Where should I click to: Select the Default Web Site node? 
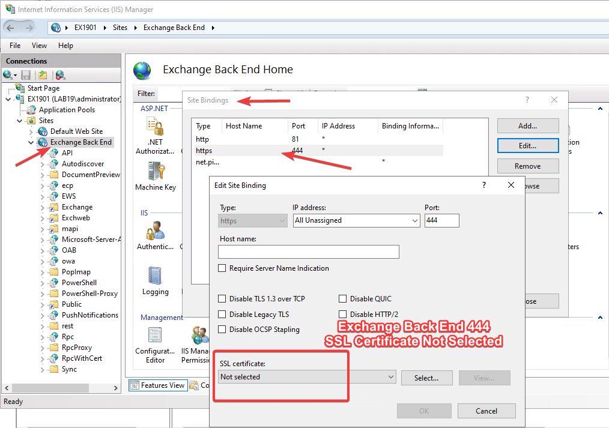[x=76, y=131]
